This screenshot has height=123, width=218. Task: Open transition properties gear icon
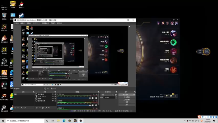(116, 95)
